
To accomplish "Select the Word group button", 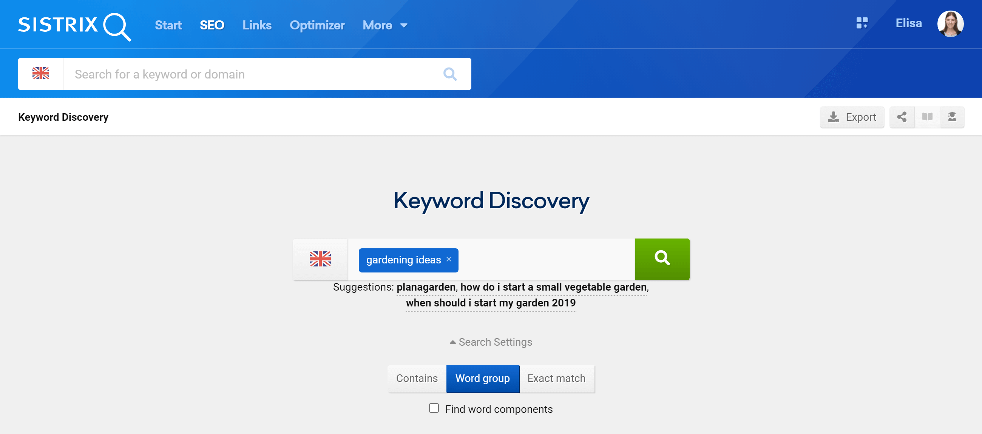I will 482,378.
